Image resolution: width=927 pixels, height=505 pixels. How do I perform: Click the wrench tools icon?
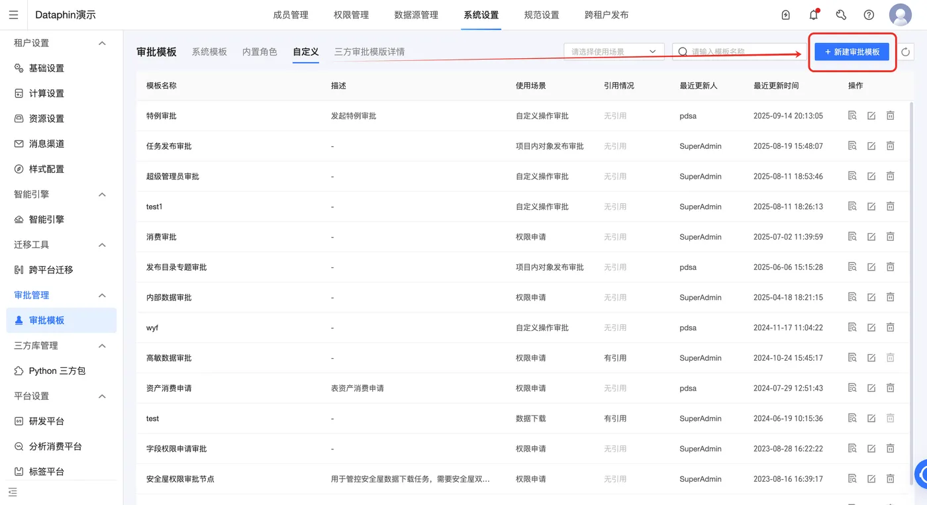(841, 15)
